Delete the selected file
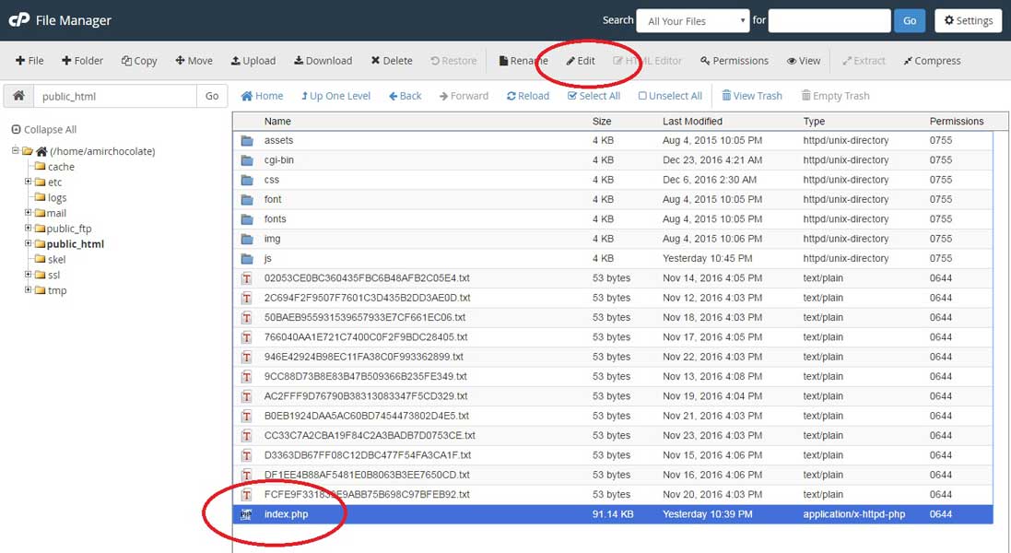The image size is (1011, 553). point(392,61)
